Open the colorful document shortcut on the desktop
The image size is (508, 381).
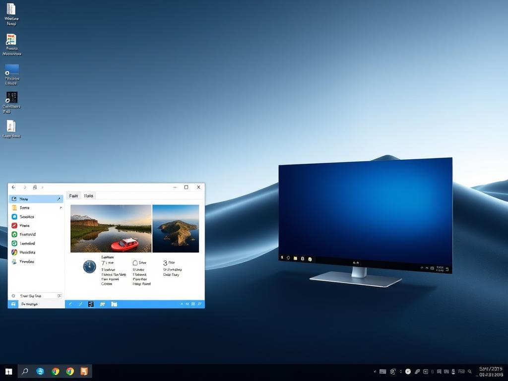[x=11, y=44]
